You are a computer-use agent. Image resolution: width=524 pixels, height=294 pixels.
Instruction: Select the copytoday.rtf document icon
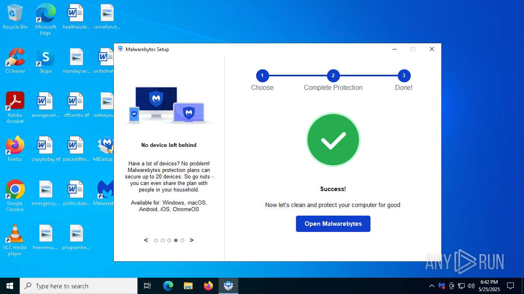(45, 149)
